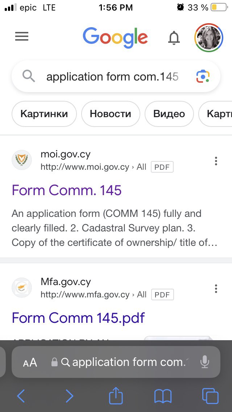Open the Google hamburger menu

pos(22,37)
